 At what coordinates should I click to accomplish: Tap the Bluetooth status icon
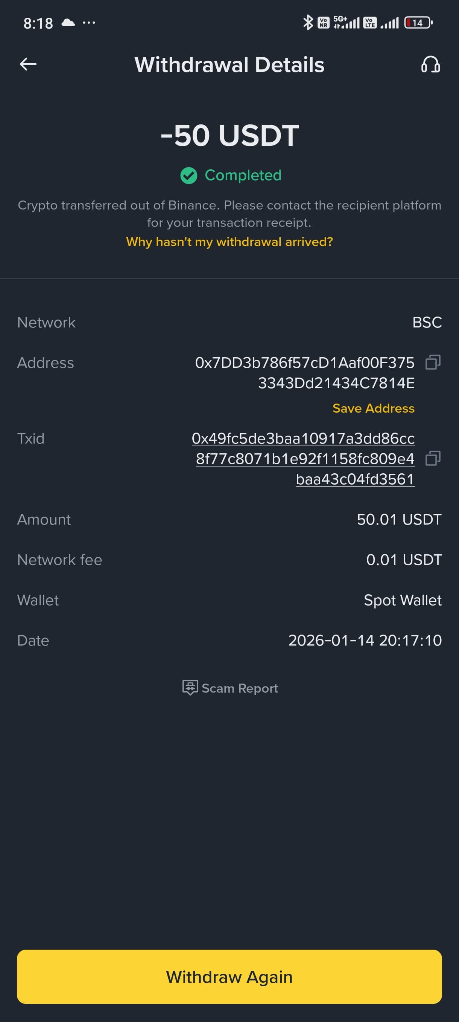[308, 23]
